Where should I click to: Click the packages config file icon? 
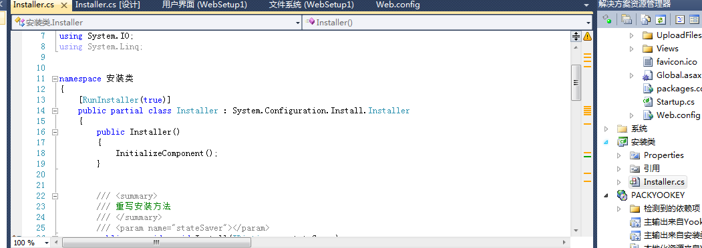coord(647,89)
